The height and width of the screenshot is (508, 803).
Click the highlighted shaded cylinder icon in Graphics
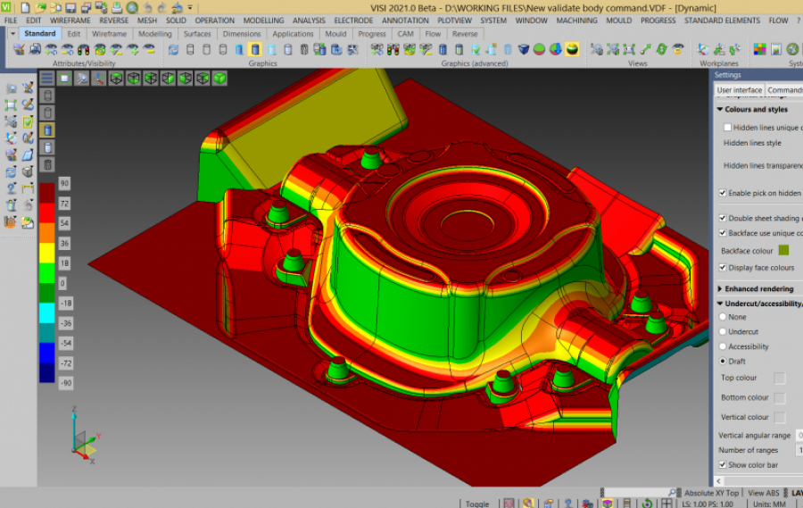255,49
